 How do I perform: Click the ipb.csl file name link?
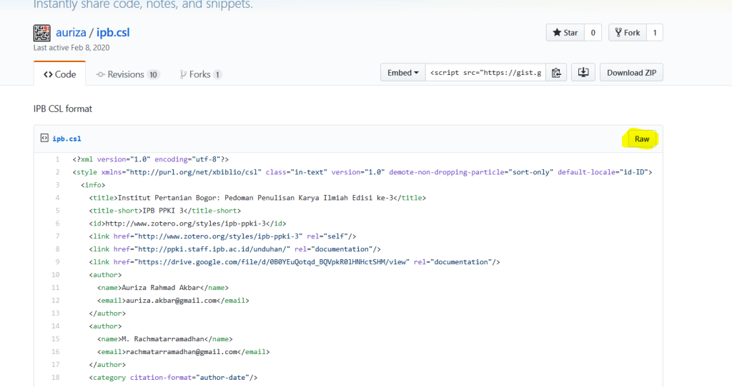pos(67,139)
